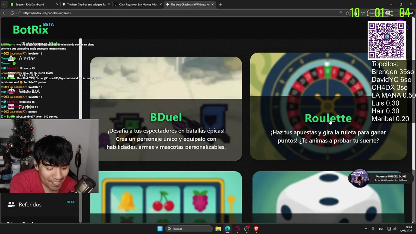Click the BotRix logo
The height and width of the screenshot is (234, 416).
[31, 30]
